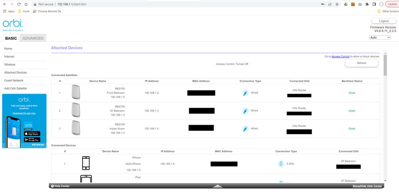Click the Front Bedroom wired connection icon
The image size is (399, 192).
tap(245, 93)
